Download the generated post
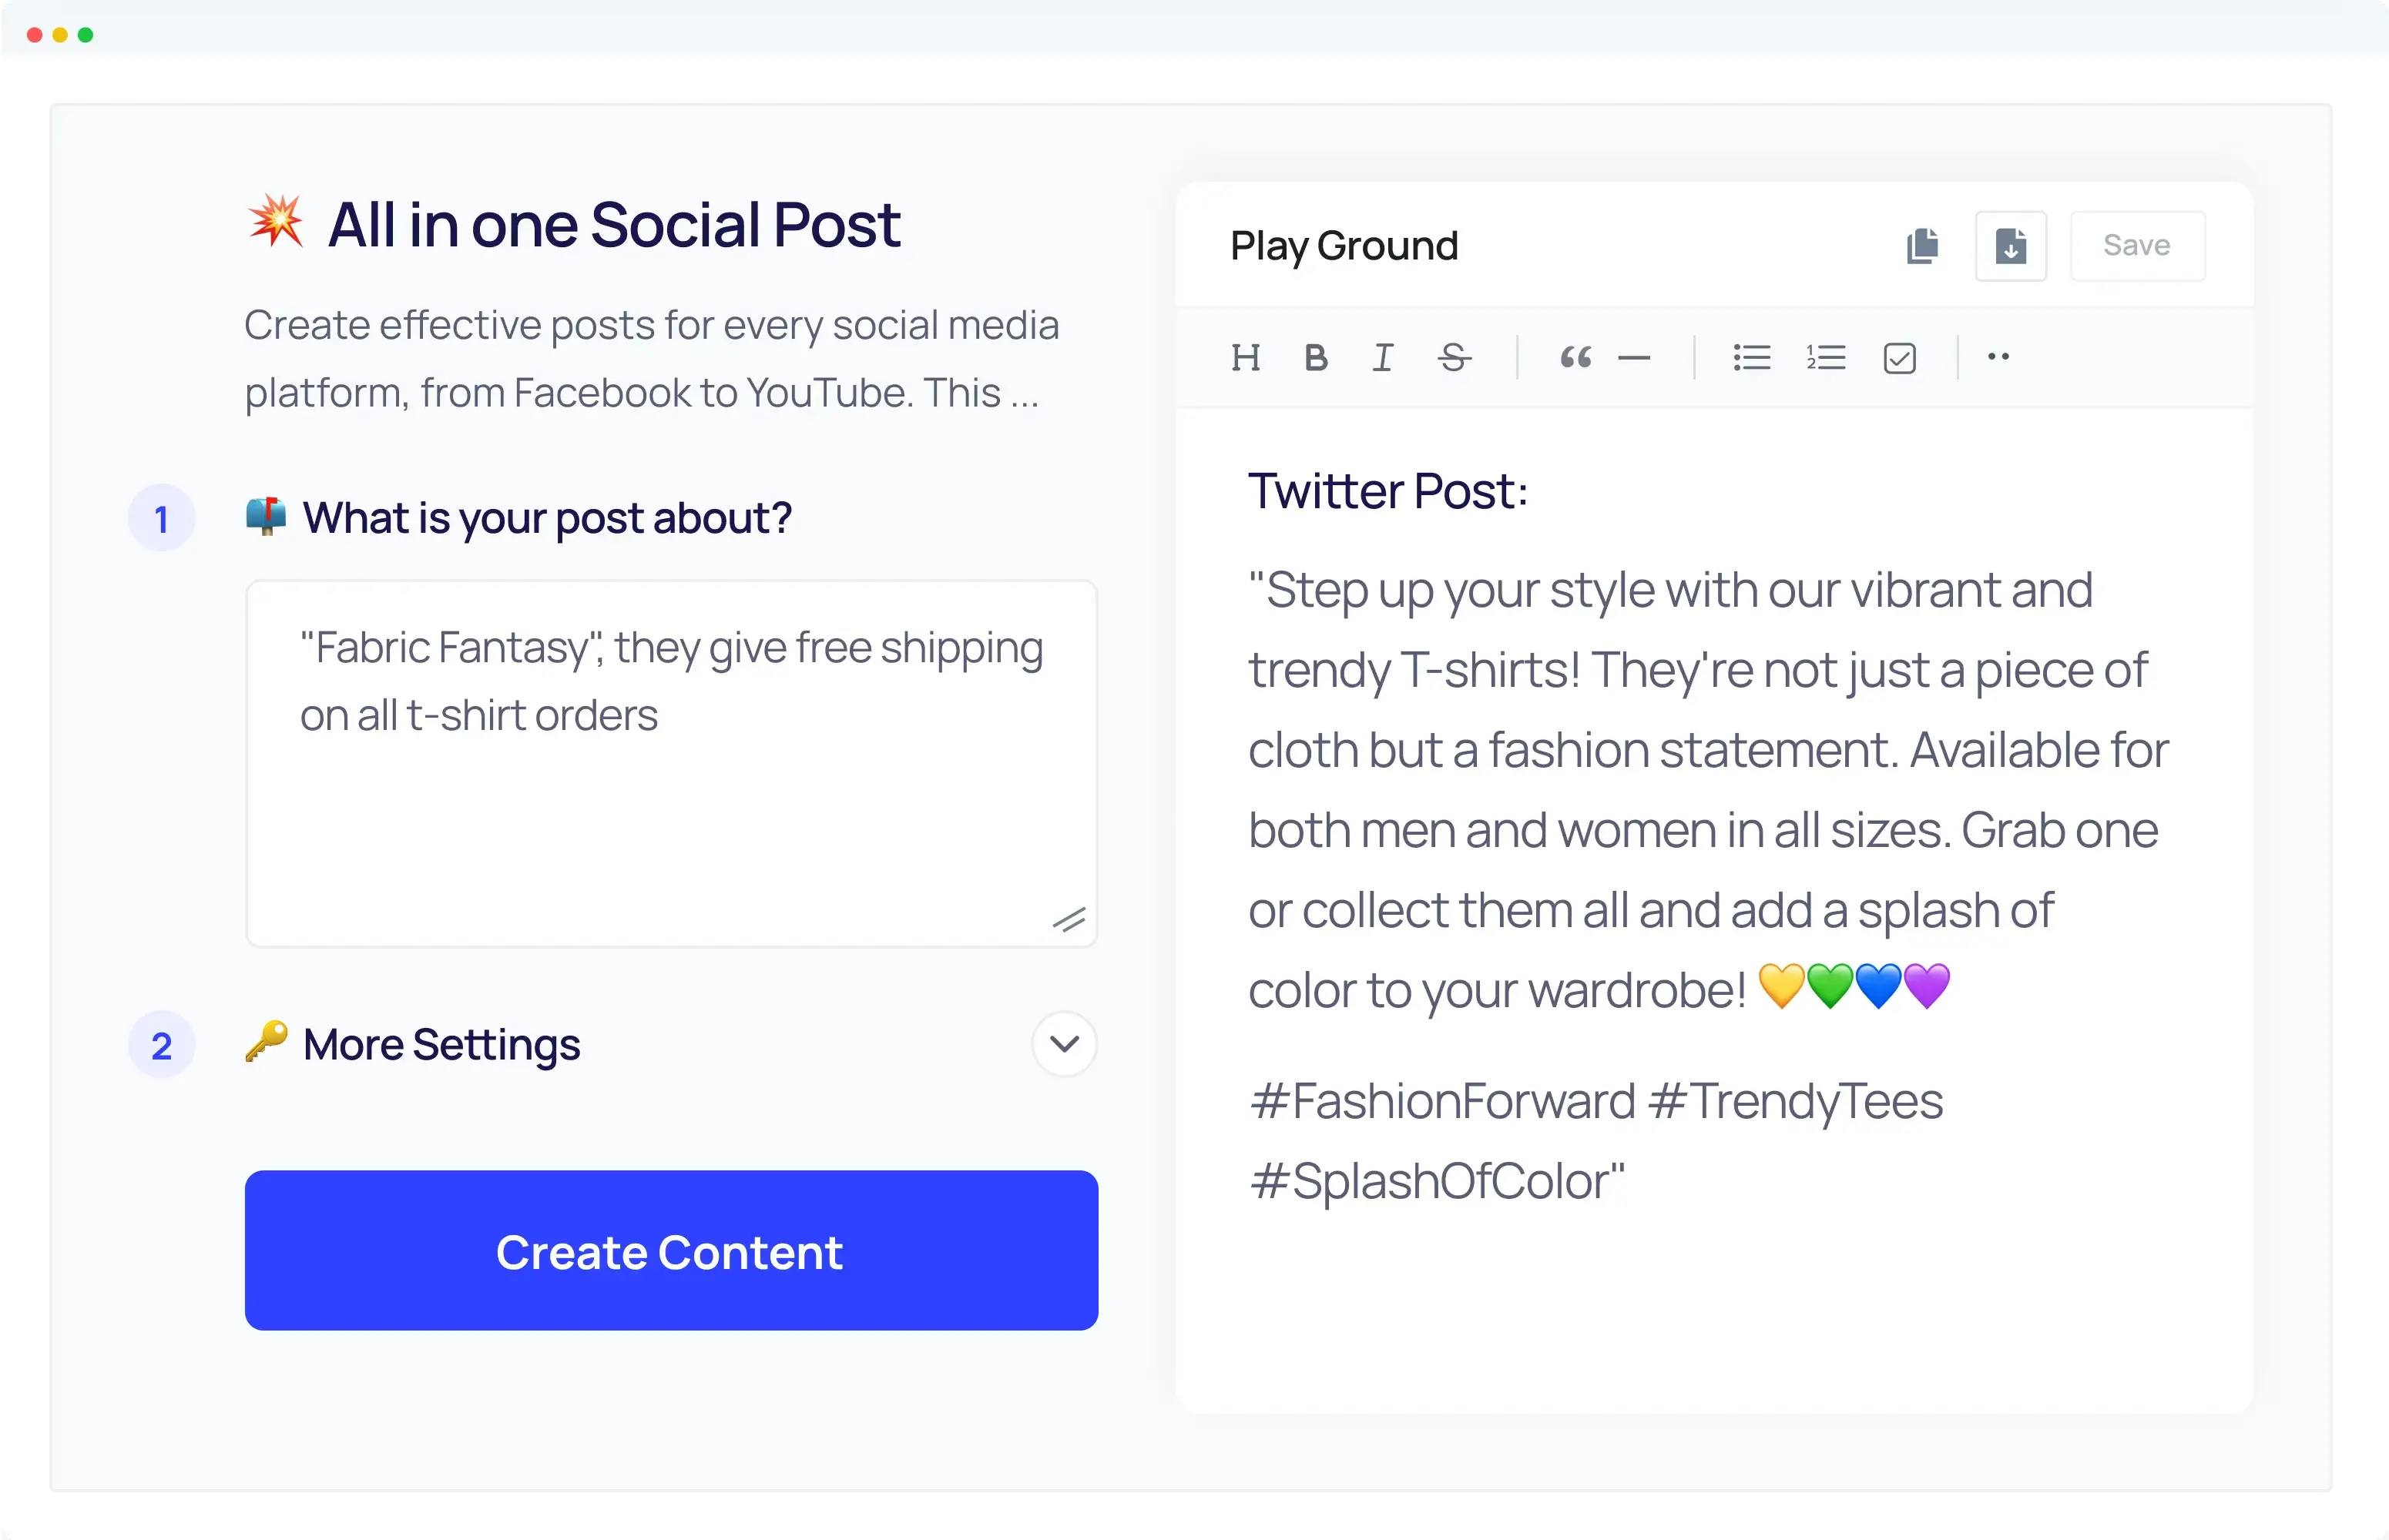This screenshot has height=1540, width=2389. pyautogui.click(x=2011, y=245)
